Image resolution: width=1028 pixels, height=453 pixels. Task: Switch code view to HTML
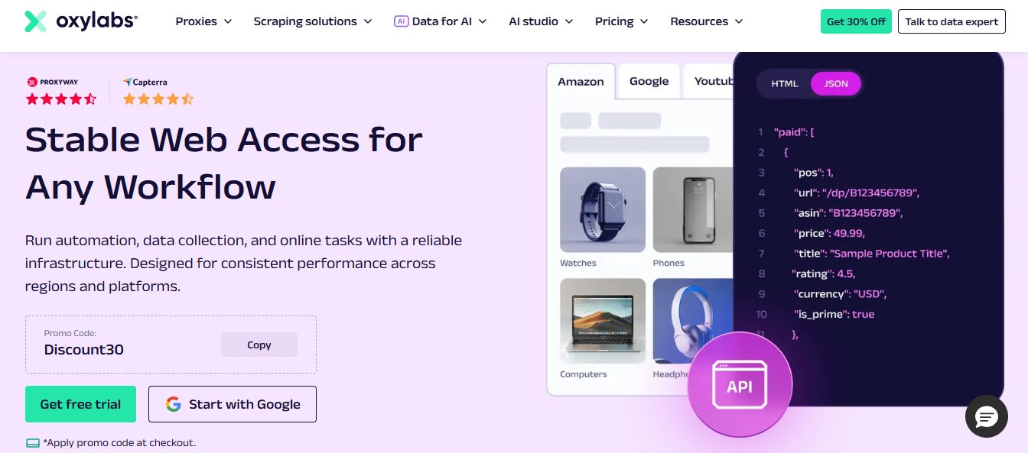coord(785,84)
